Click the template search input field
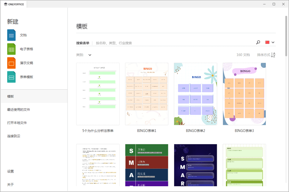 pos(173,43)
